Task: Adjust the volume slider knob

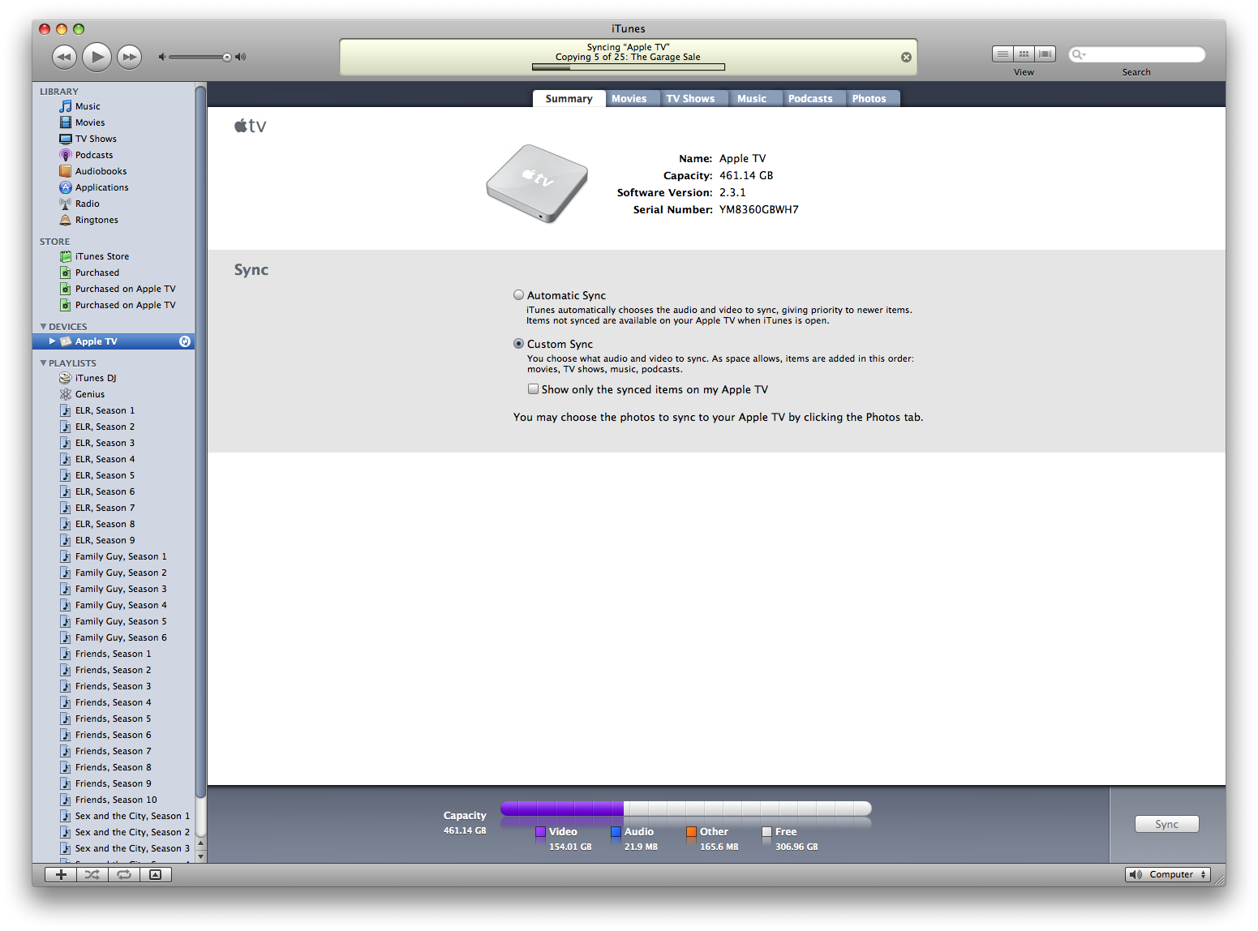Action: point(227,57)
